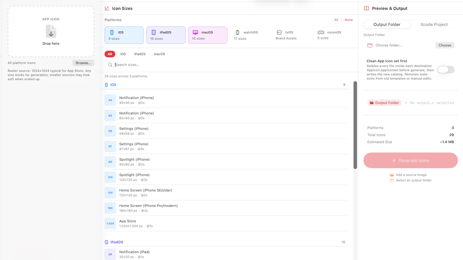Select Notification (iPad) 20×20 row
The height and width of the screenshot is (260, 463).
[226, 254]
